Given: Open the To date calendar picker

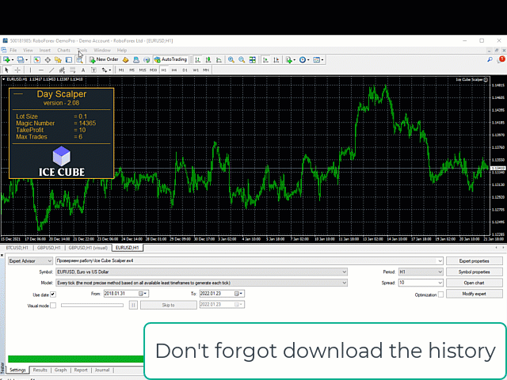Looking at the screenshot, I should 239,294.
